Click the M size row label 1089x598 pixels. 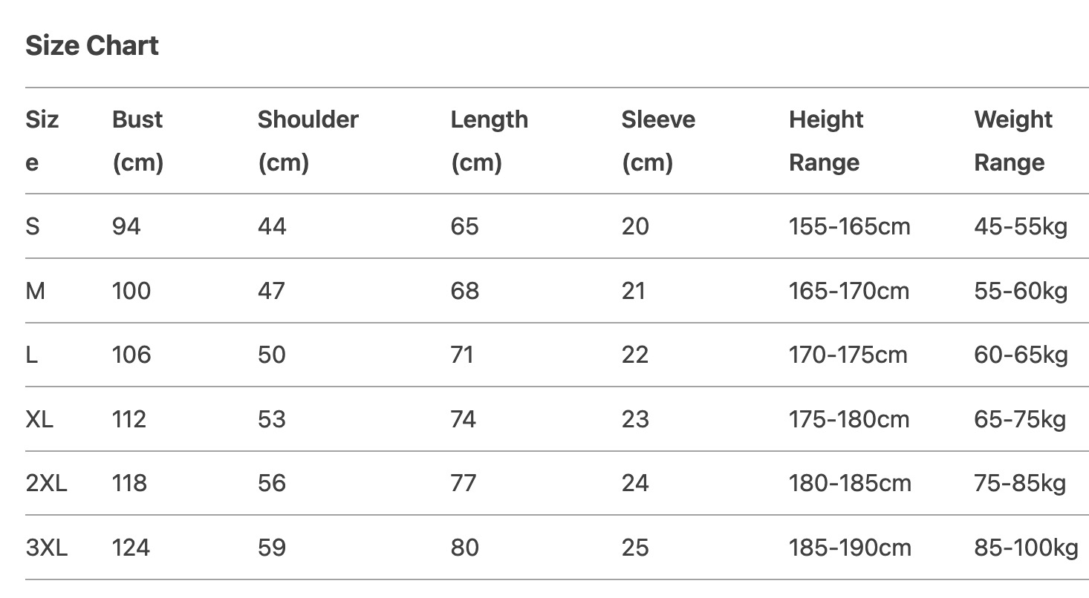click(36, 291)
